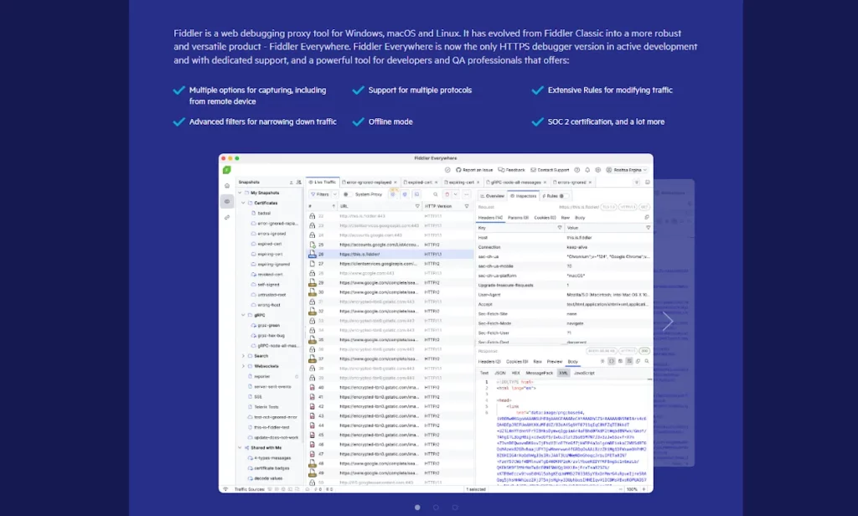Screen dimensions: 858x516
Task: Click the layout icon right of snapshot tabs
Action: click(647, 183)
